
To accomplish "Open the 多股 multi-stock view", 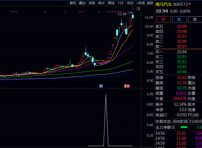I will [92, 3].
